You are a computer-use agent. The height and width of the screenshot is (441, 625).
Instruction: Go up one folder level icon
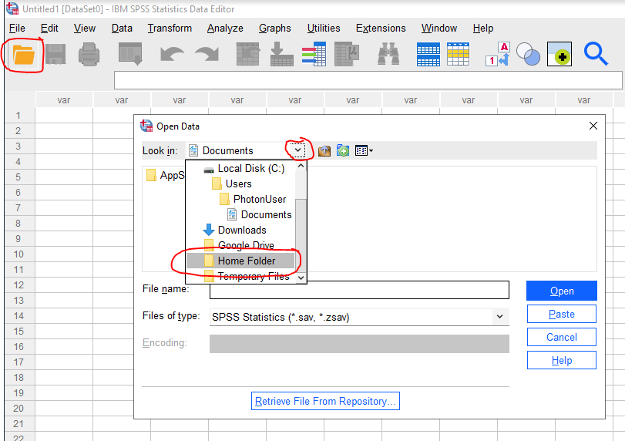pyautogui.click(x=324, y=151)
